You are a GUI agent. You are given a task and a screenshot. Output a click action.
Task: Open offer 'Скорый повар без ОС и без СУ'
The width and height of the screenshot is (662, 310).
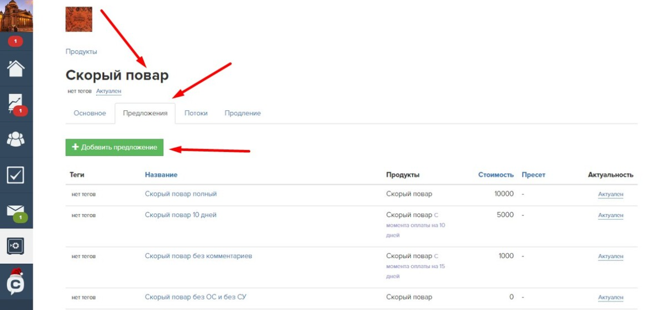coord(196,297)
